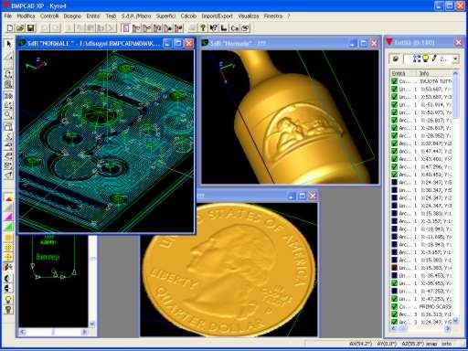Open the File menu
Image resolution: width=468 pixels, height=351 pixels.
point(7,16)
